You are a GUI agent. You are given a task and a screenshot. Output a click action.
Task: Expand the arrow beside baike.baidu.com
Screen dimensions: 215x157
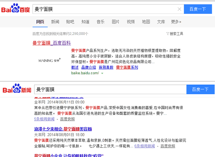(102, 73)
